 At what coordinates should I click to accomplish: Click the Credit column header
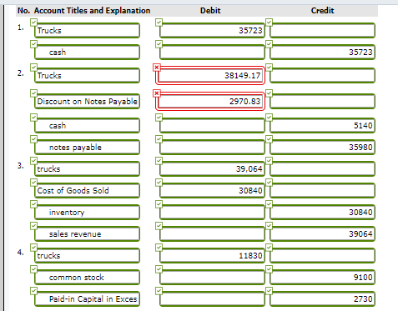[x=322, y=11]
